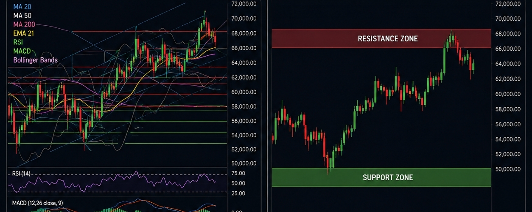Click 70,000.00 on the left chart axis
This screenshot has width=532, height=212.
click(x=244, y=19)
